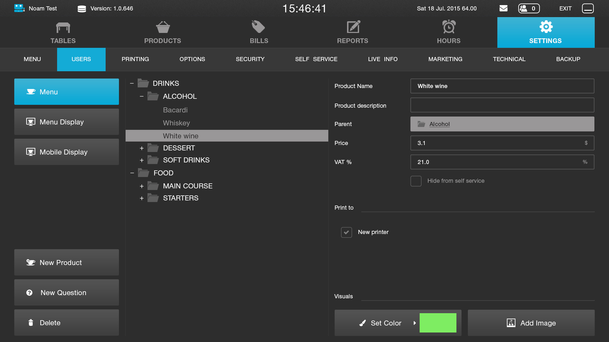Open the Products basket icon
The width and height of the screenshot is (609, 342).
click(x=163, y=27)
